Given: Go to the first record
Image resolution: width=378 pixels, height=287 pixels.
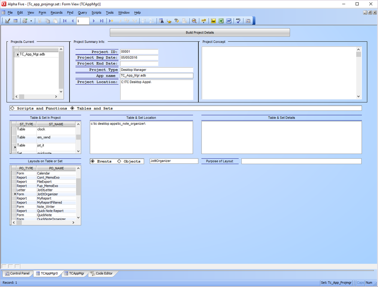Looking at the screenshot, I should click(x=65, y=21).
